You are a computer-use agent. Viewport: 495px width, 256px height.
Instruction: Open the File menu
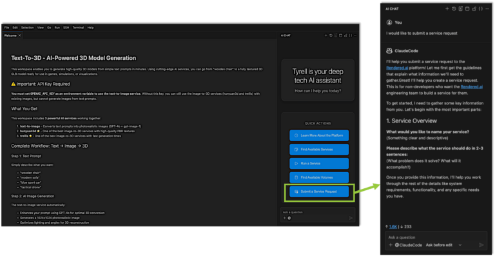pyautogui.click(x=6, y=28)
